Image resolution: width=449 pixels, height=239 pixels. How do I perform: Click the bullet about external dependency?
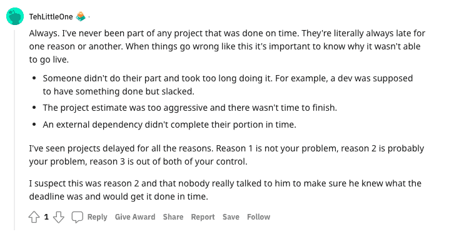169,125
